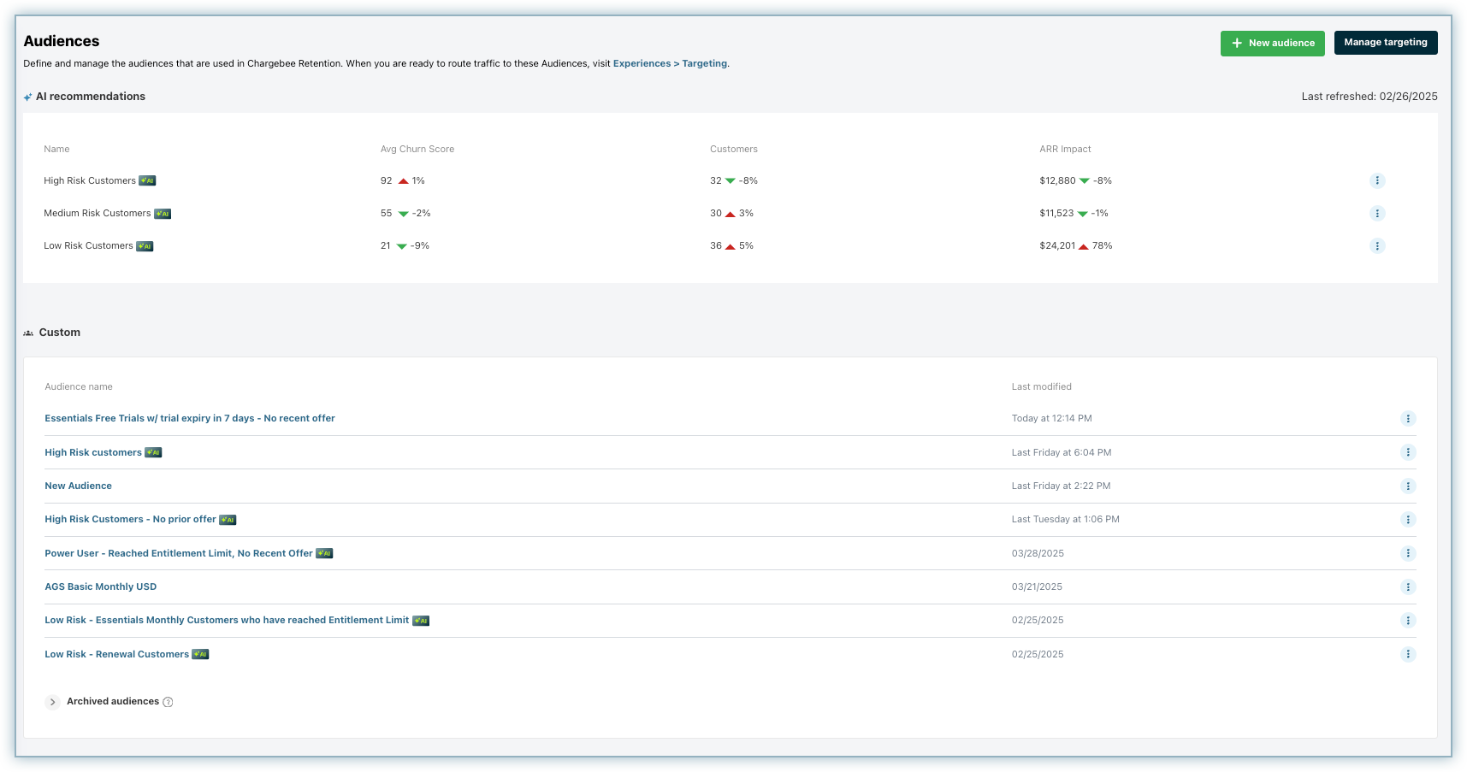Open the AGS Basic Monthly USD audience
This screenshot has width=1467, height=772.
[x=100, y=586]
